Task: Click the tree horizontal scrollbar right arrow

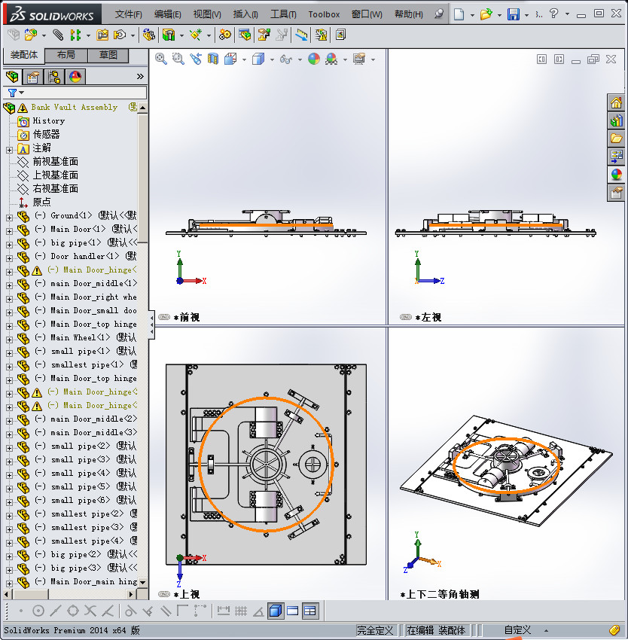Action: [x=131, y=594]
